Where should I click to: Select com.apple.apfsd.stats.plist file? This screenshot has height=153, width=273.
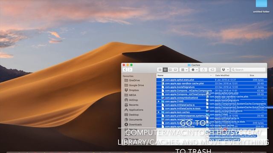(179, 80)
